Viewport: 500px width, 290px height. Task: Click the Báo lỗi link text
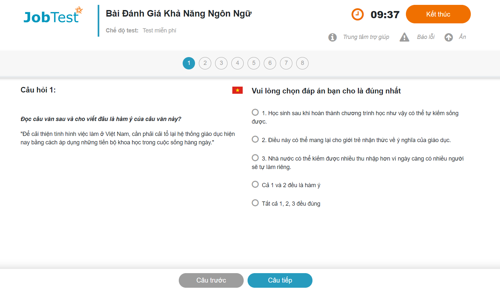426,37
